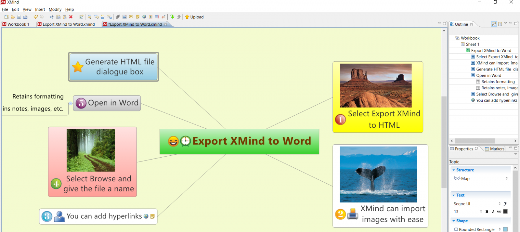
Task: Add a boundary using the dashed box icon
Action: [x=150, y=17]
